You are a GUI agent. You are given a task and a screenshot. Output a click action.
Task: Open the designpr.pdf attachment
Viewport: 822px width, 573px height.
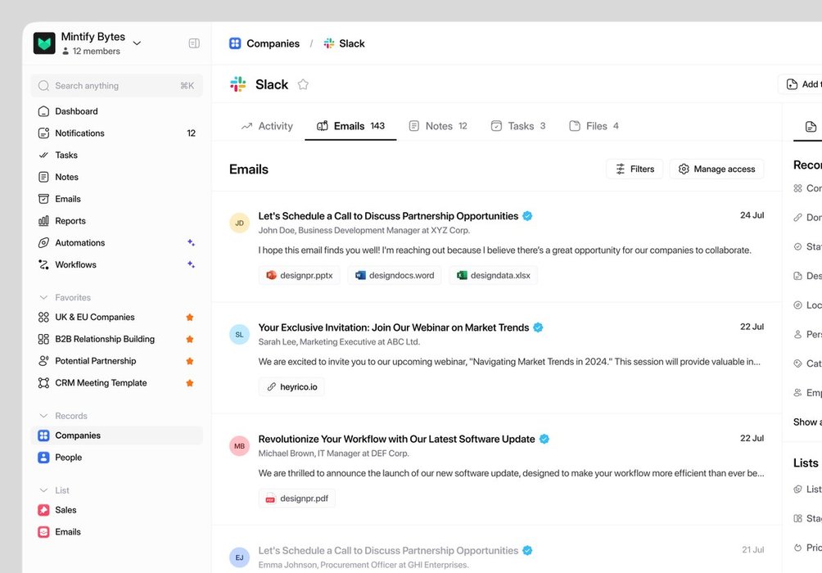(297, 499)
